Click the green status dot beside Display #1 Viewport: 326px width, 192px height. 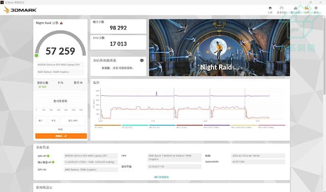(53, 162)
